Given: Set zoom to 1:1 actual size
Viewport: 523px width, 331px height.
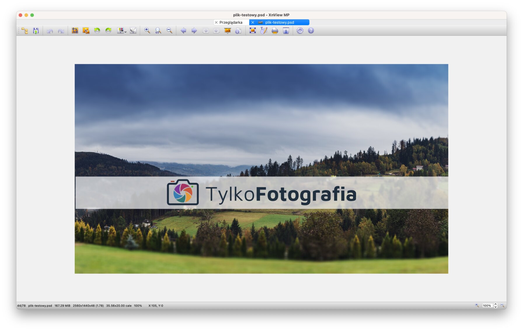Looking at the screenshot, I should (158, 31).
